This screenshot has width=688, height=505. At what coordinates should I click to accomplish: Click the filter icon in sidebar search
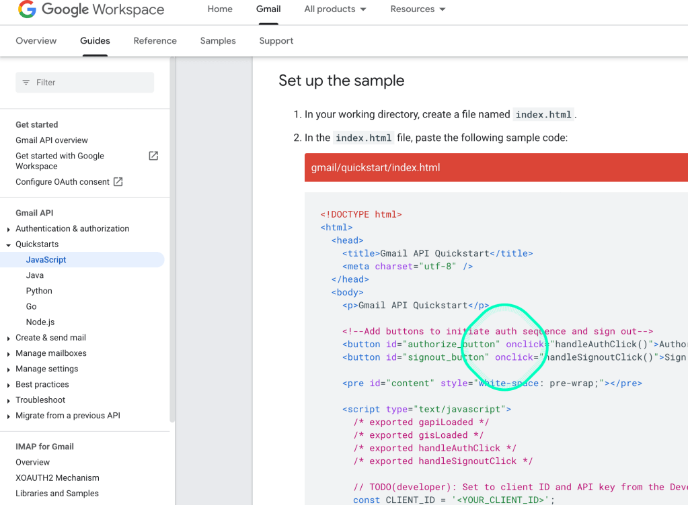(x=26, y=83)
